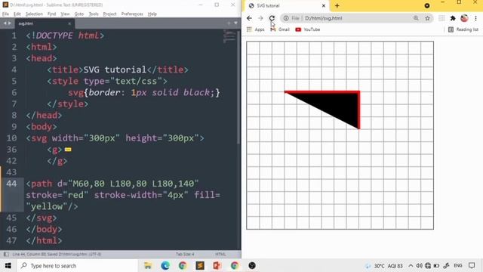Click Sublime minimap preview
Image resolution: width=483 pixels, height=272 pixels.
[229, 36]
